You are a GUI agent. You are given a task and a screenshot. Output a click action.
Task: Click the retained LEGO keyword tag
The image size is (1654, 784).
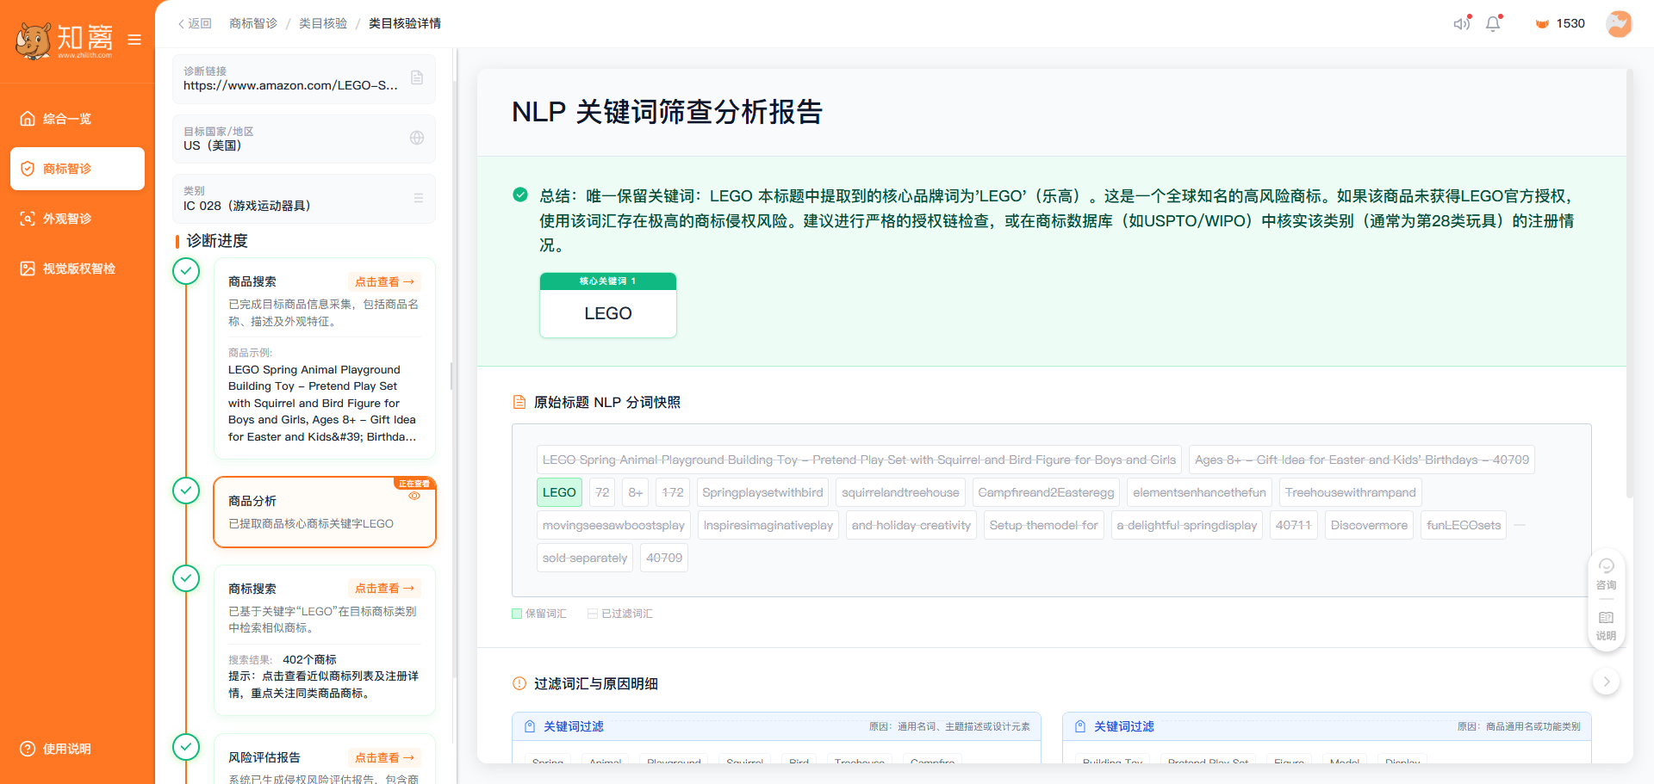click(559, 492)
